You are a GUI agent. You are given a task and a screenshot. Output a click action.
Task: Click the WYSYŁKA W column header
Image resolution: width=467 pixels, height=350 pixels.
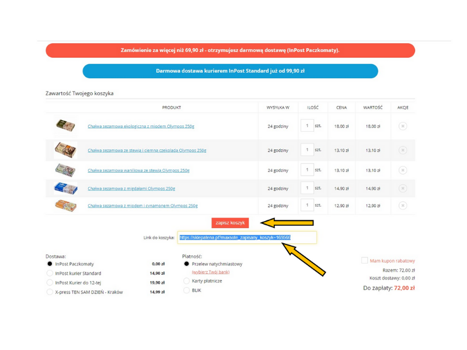(278, 107)
